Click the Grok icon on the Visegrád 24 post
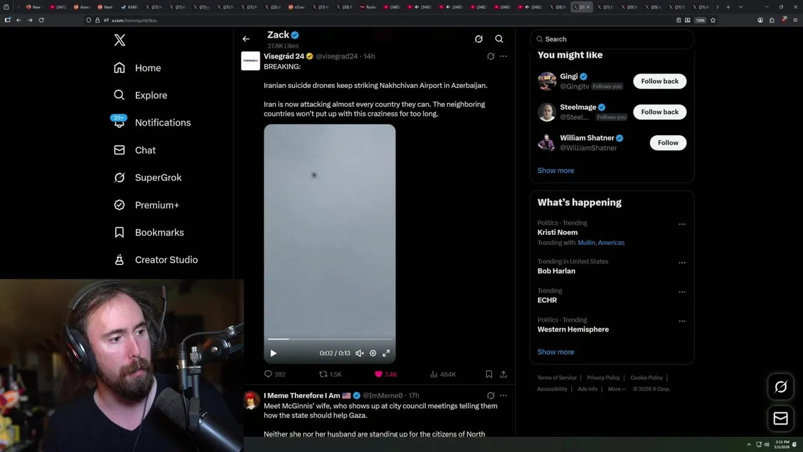The width and height of the screenshot is (803, 452). coord(491,56)
